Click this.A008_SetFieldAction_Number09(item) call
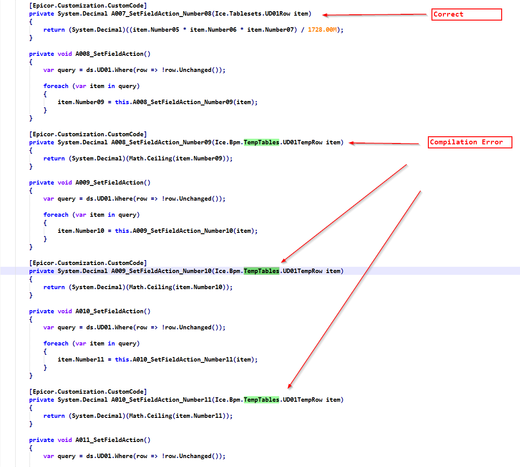520x467 pixels. 184,102
